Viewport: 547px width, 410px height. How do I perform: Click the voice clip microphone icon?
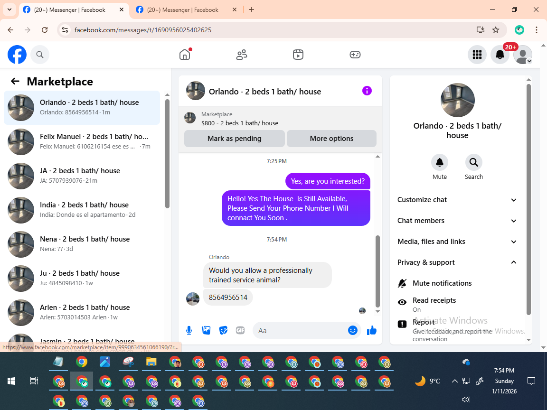click(x=189, y=330)
